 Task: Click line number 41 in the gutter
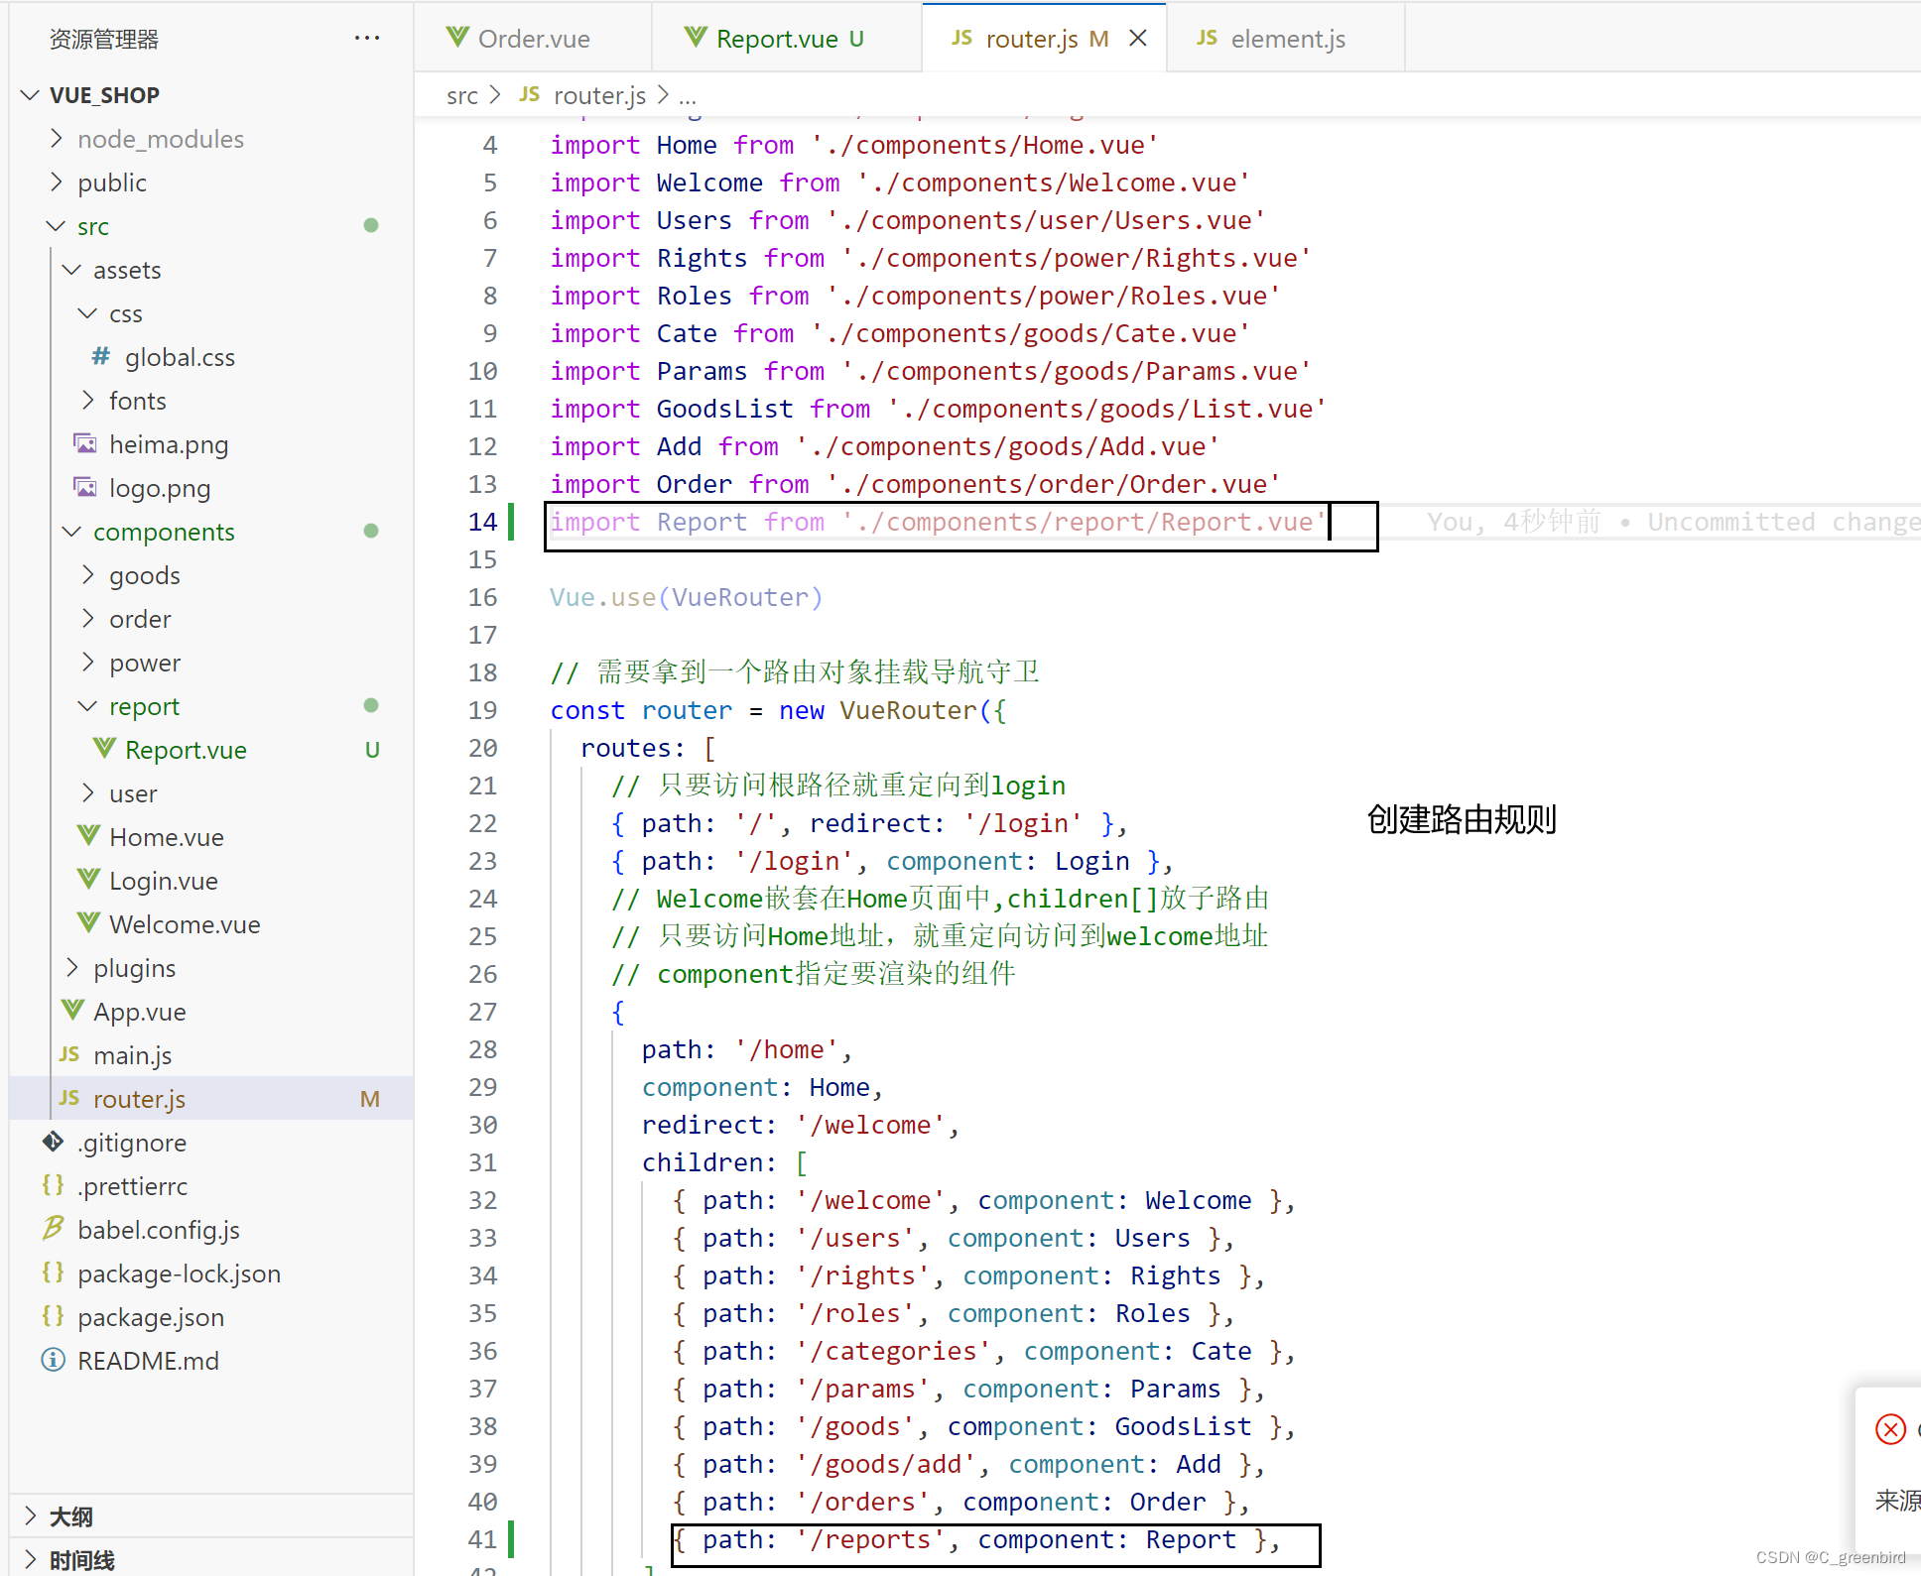pos(483,1538)
